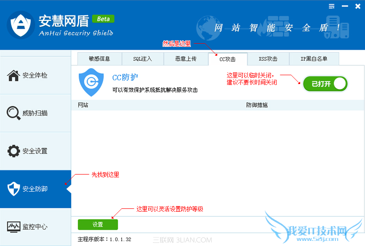Click the CC防护 blue shield icon

click(91, 82)
